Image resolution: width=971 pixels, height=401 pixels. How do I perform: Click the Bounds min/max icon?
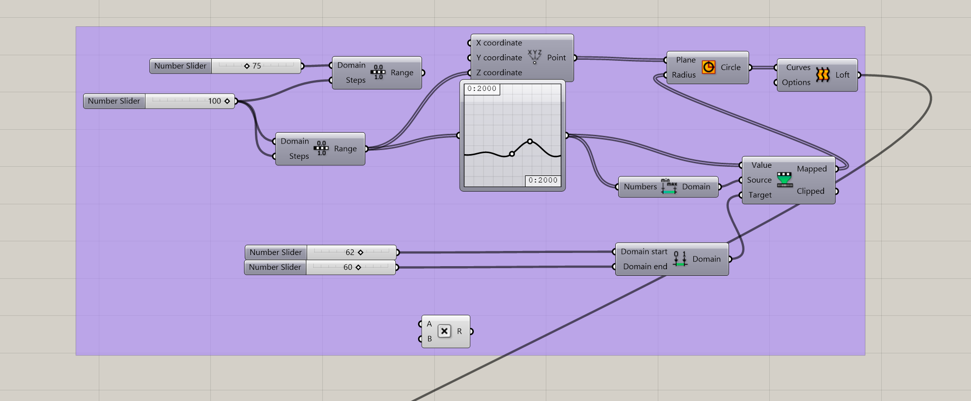(669, 187)
